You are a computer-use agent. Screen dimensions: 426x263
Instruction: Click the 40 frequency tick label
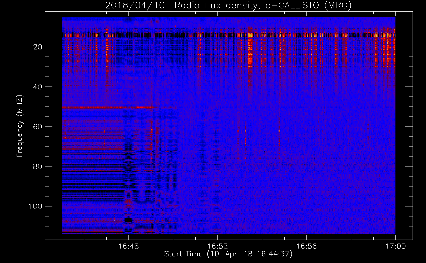coord(38,87)
